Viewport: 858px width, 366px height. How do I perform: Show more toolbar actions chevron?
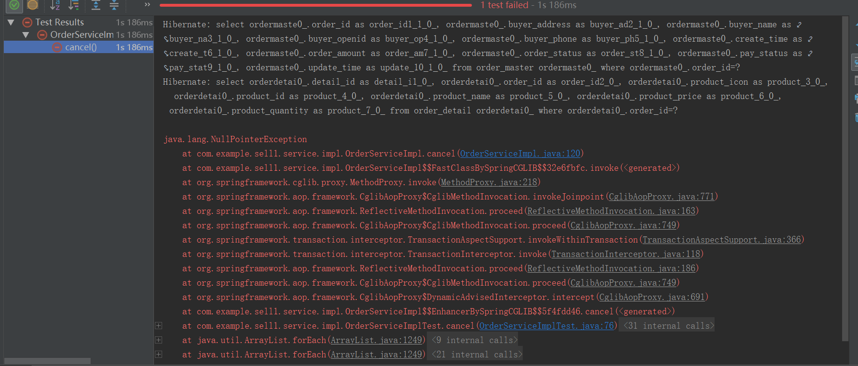(147, 4)
